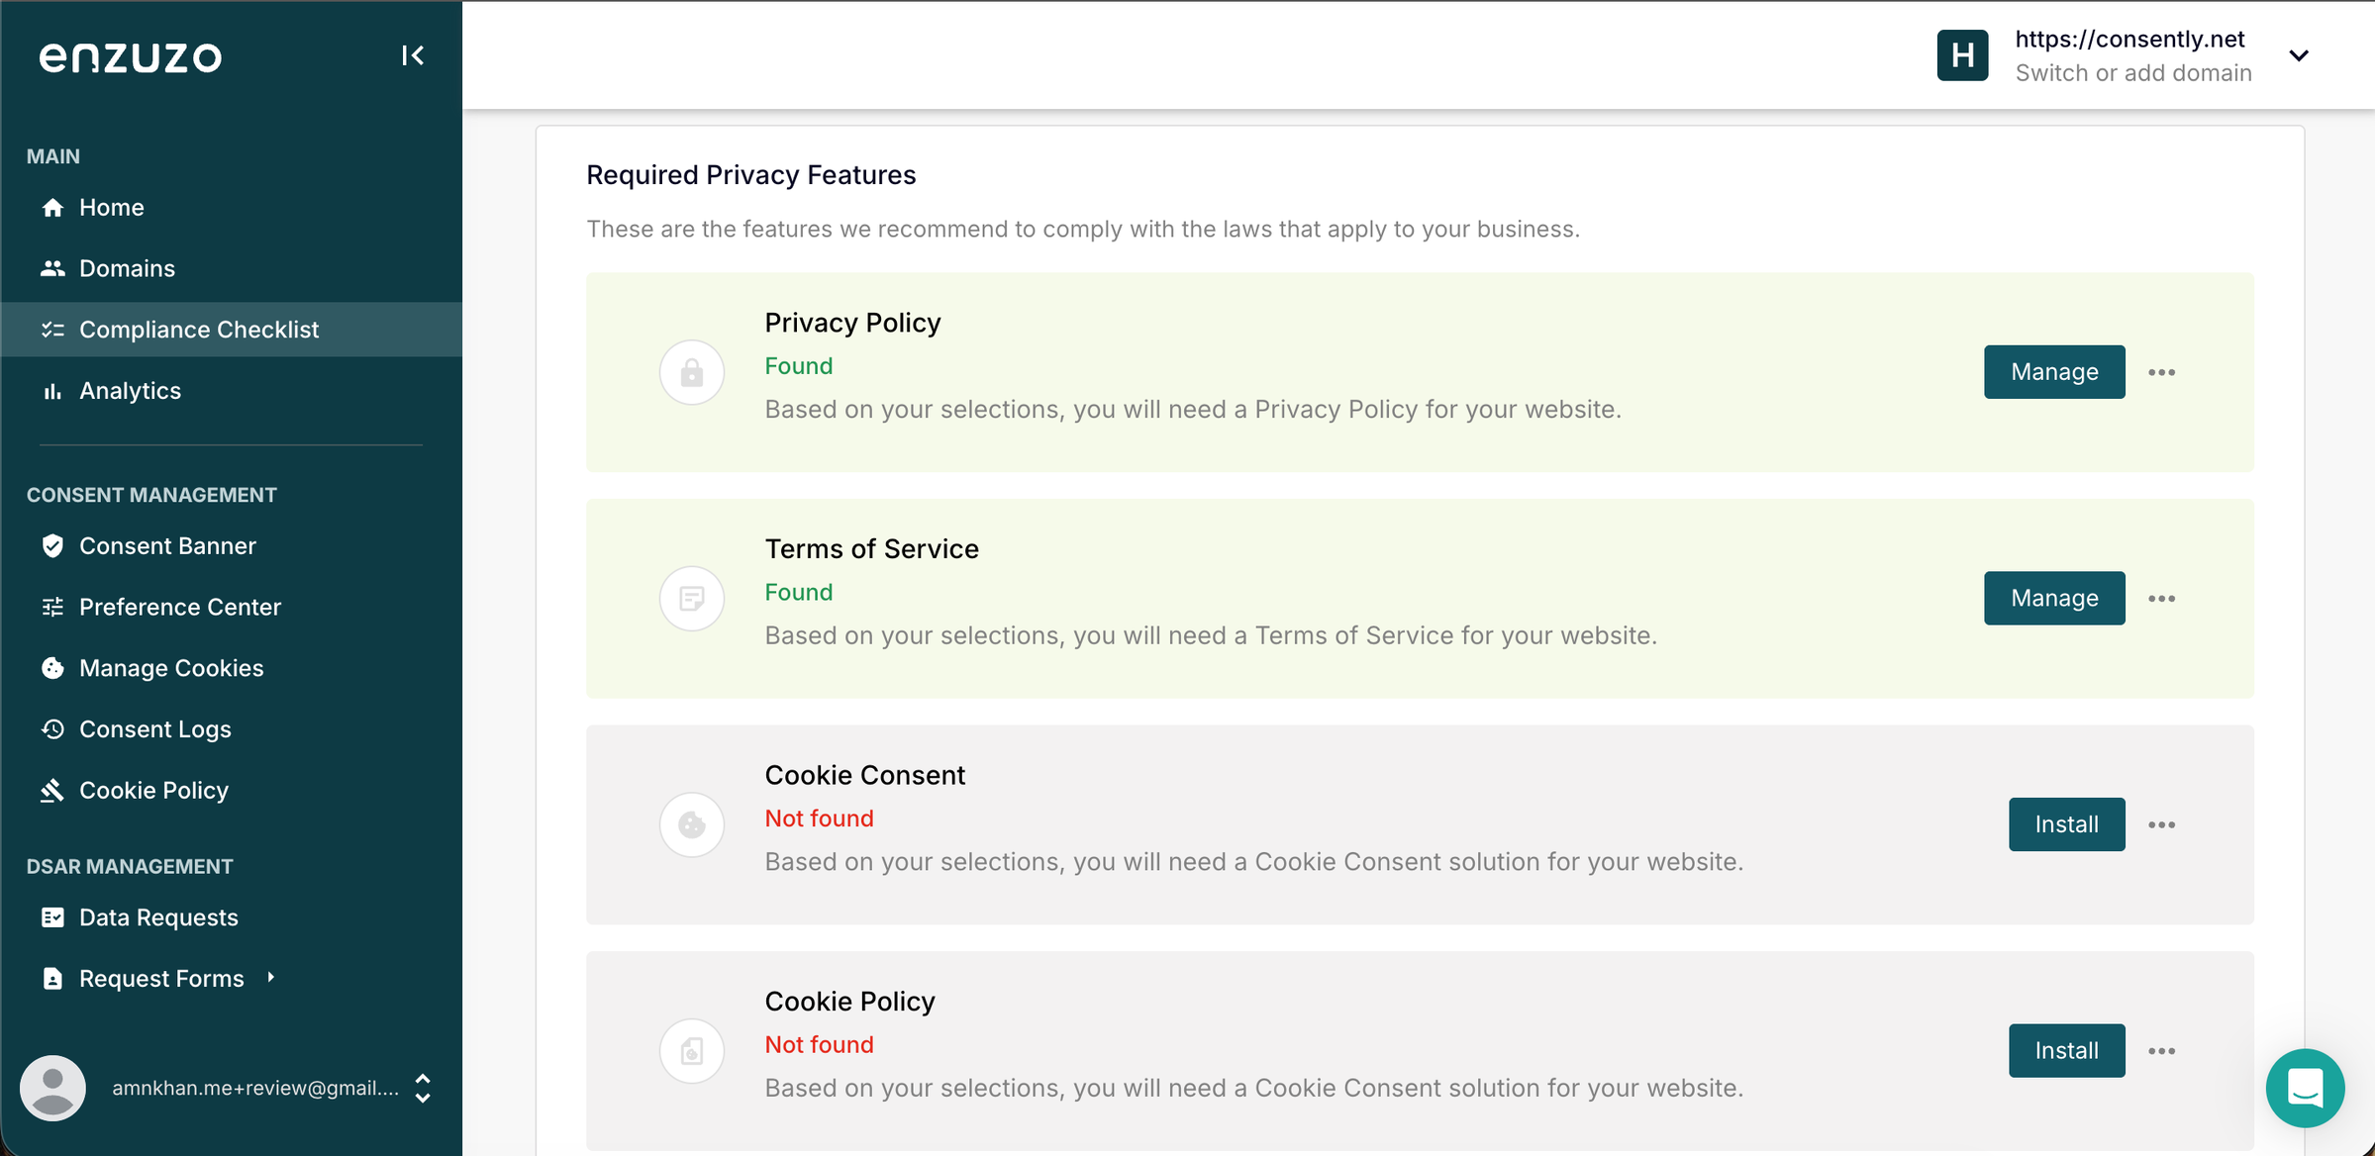
Task: Click the Found status under Privacy Policy
Action: pyautogui.click(x=799, y=366)
